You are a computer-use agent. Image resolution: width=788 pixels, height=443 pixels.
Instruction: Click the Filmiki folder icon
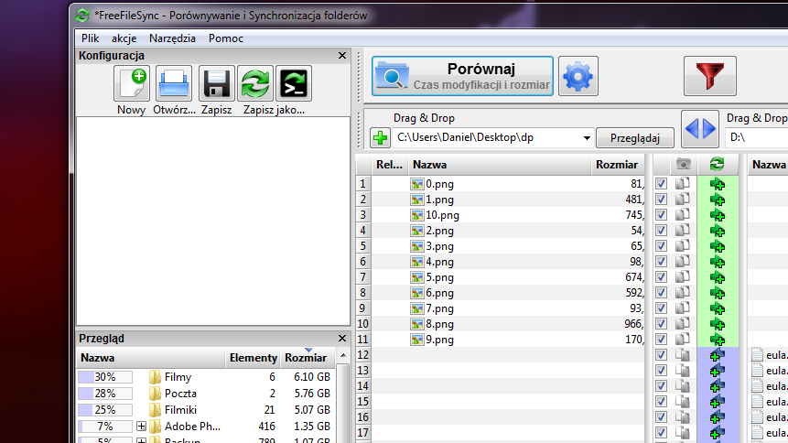pos(155,410)
